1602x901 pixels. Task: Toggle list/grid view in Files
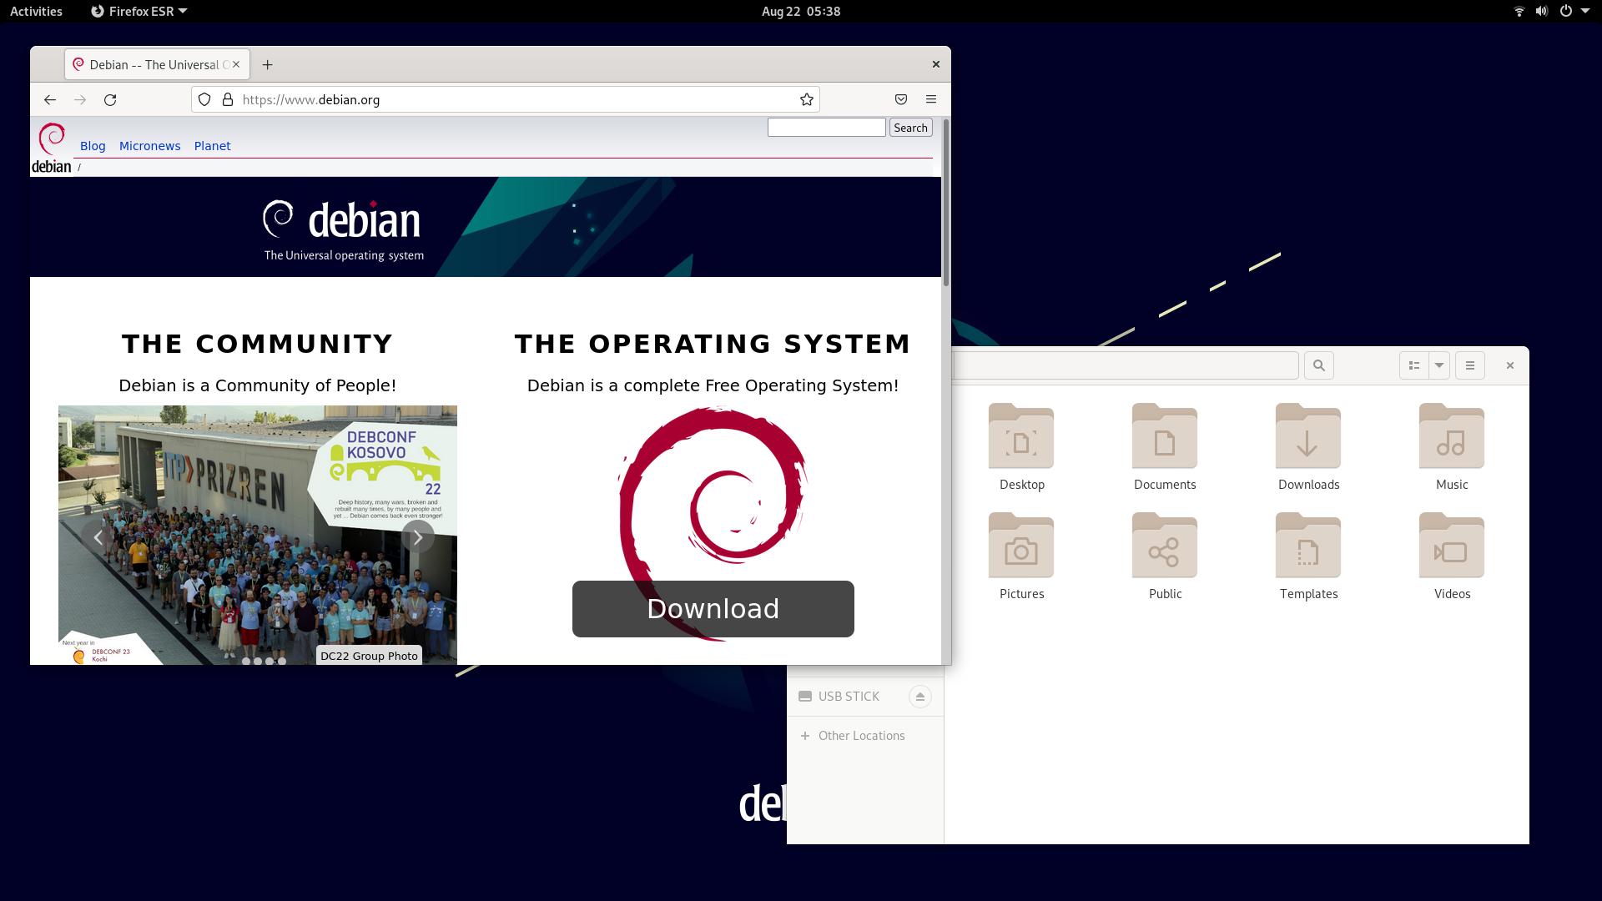1414,365
